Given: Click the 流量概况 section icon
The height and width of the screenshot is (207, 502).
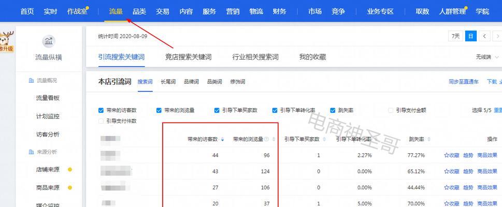Looking at the screenshot, I should pyautogui.click(x=31, y=81).
